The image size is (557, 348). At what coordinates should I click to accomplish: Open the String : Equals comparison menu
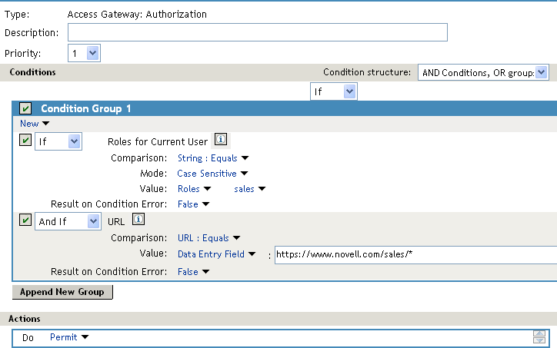213,157
